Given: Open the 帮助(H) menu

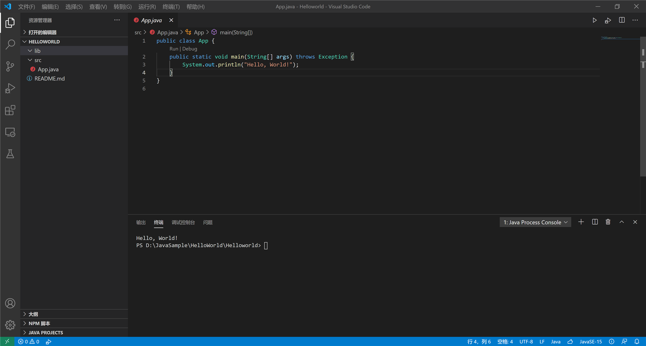Looking at the screenshot, I should 195,7.
